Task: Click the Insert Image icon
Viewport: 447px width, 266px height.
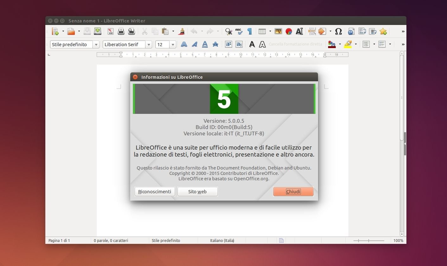Action: tap(278, 31)
